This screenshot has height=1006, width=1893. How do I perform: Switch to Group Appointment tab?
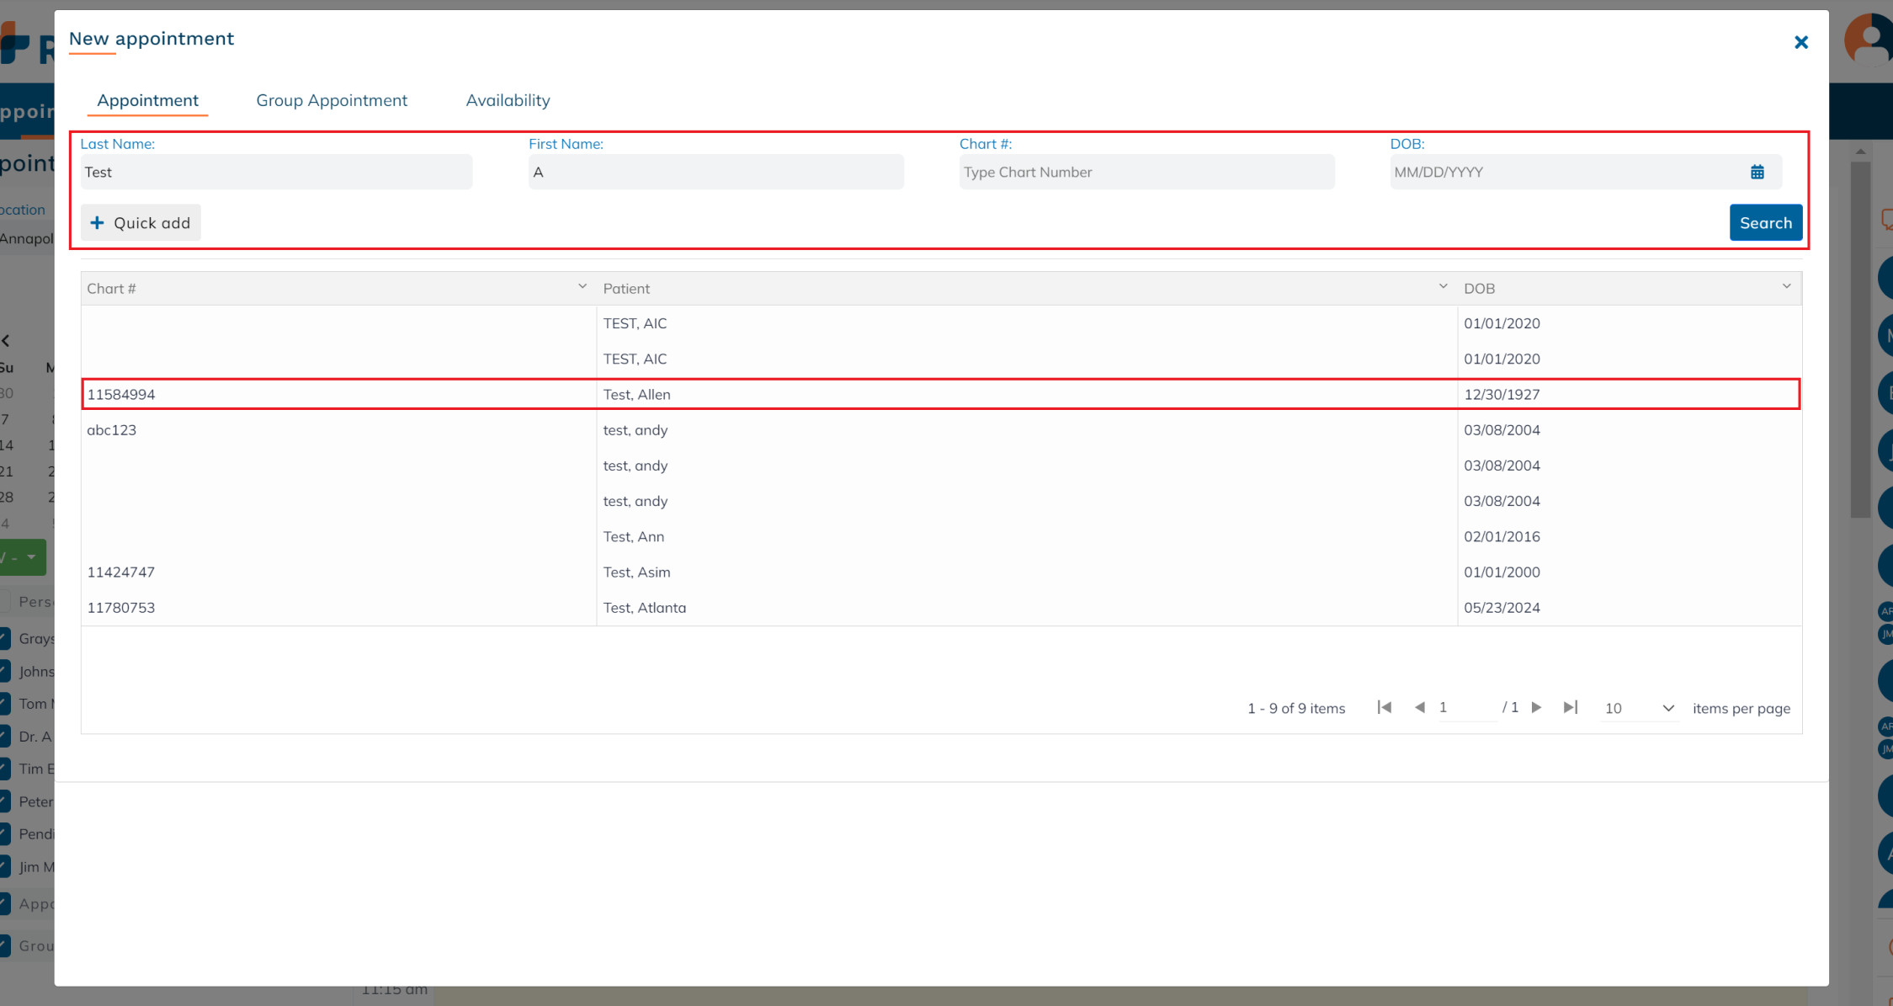(332, 100)
